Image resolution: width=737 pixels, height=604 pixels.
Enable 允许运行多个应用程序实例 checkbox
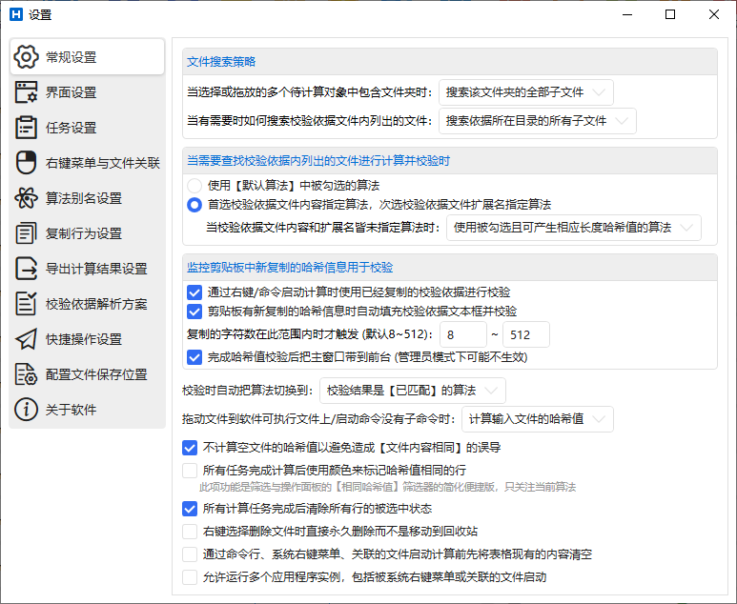(x=190, y=576)
